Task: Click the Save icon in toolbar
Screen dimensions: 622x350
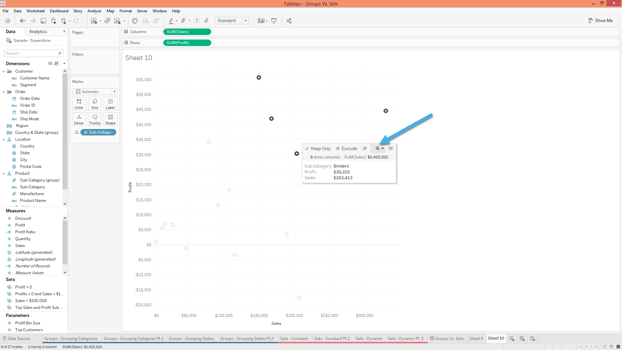Action: point(43,21)
